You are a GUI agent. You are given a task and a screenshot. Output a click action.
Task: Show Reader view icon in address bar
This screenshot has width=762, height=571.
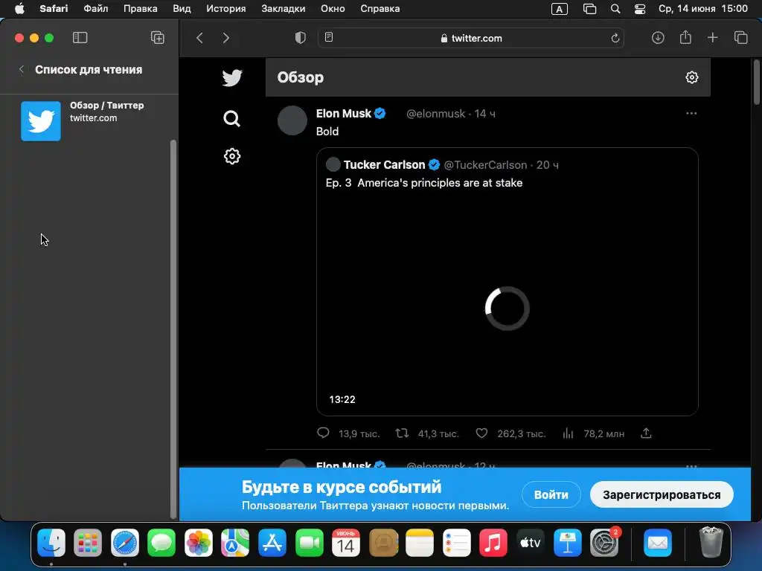(329, 37)
